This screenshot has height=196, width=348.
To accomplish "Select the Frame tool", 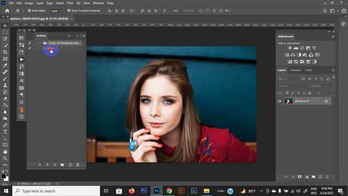I will click(5, 59).
